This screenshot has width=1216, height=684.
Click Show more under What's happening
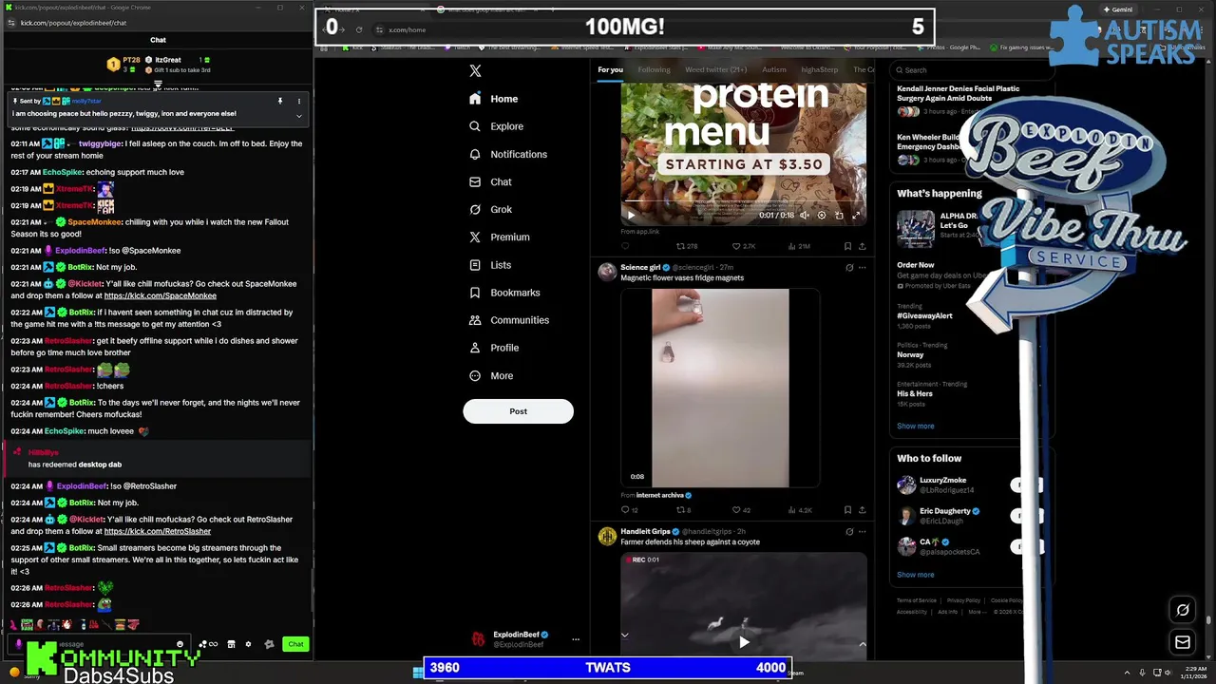click(x=915, y=426)
